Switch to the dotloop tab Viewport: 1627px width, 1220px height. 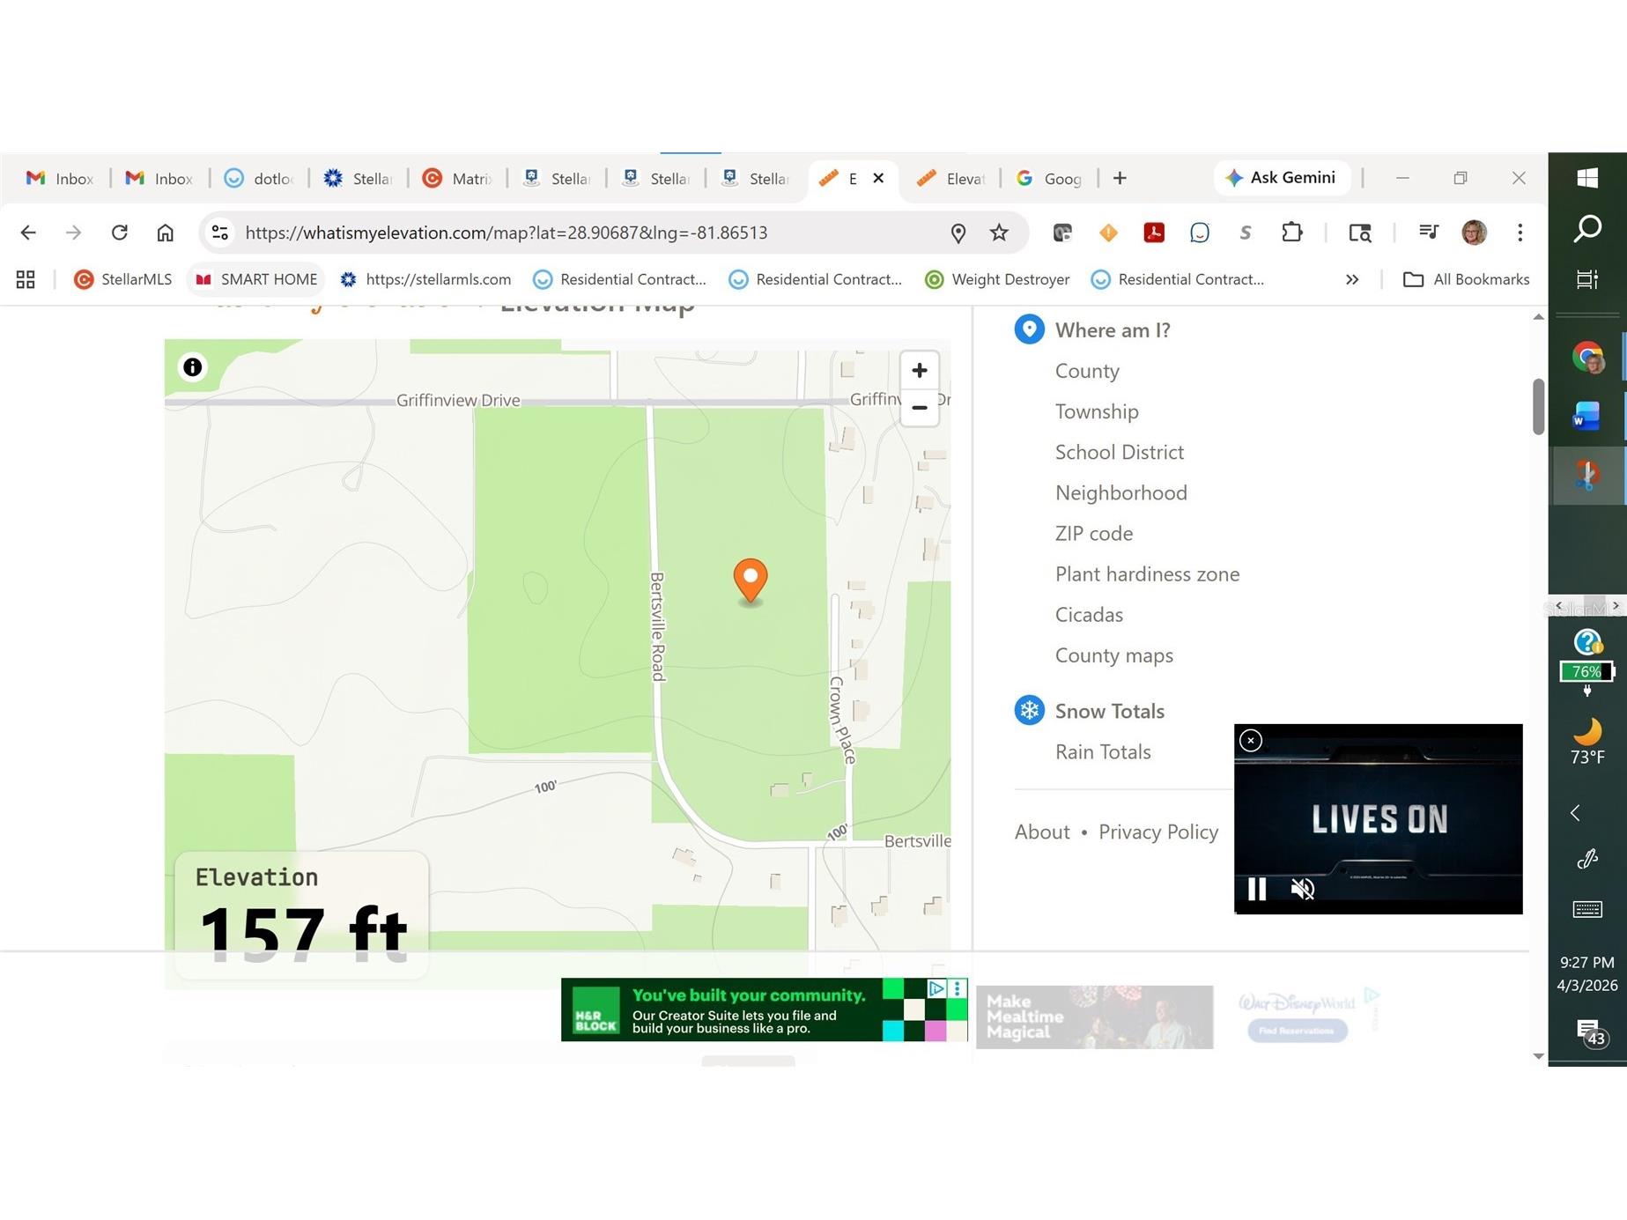[259, 179]
